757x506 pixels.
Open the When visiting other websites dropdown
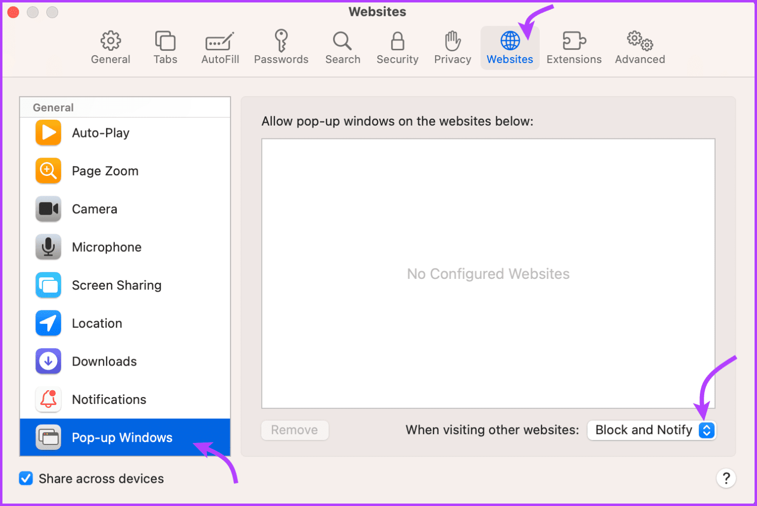(x=652, y=430)
